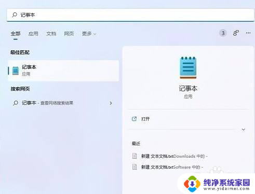Select the 记事本 best match result
The height and width of the screenshot is (194, 255).
coord(63,71)
